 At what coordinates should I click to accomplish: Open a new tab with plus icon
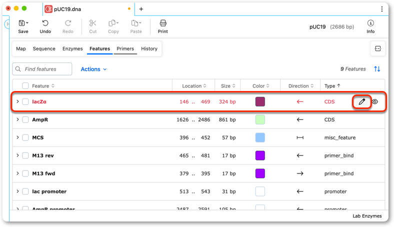point(141,9)
